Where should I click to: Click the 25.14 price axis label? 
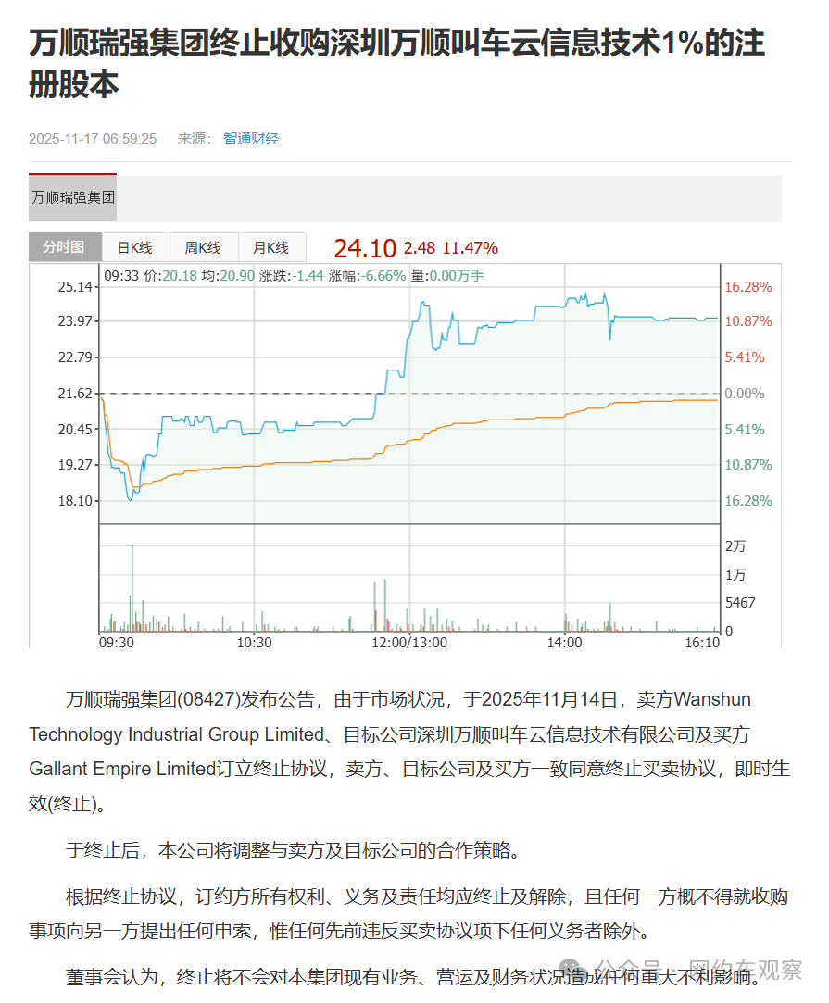[76, 287]
